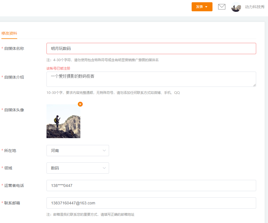The image size is (268, 223).
Task: Click the note beginning 注：4-30个字符
Action: [x=103, y=60]
